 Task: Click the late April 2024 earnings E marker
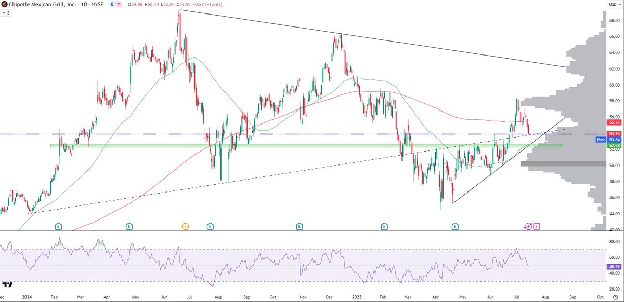129,226
